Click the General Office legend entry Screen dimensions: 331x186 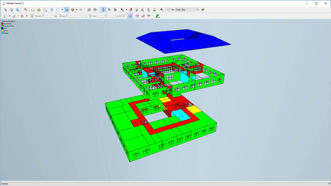7,26
